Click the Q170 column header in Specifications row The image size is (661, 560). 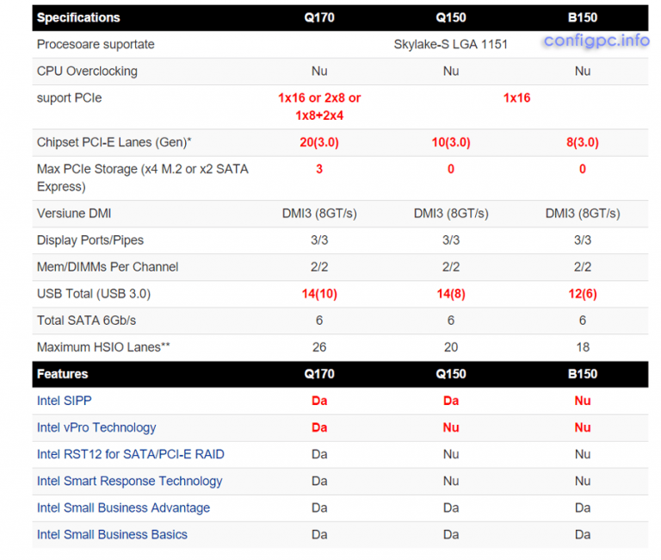tap(319, 17)
